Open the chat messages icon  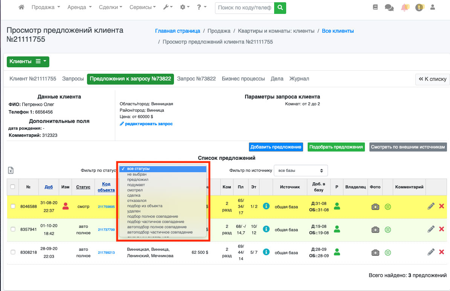coord(389,8)
